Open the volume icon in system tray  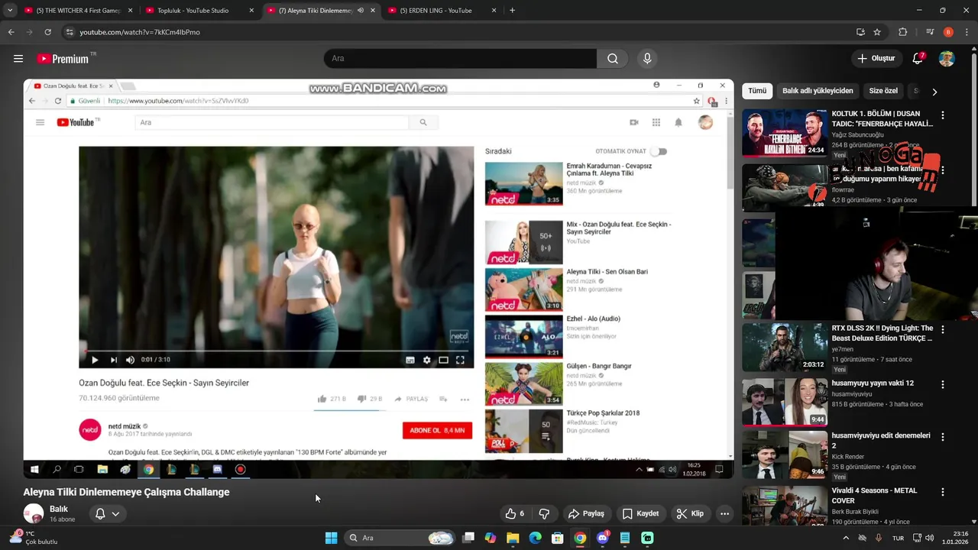pos(930,538)
